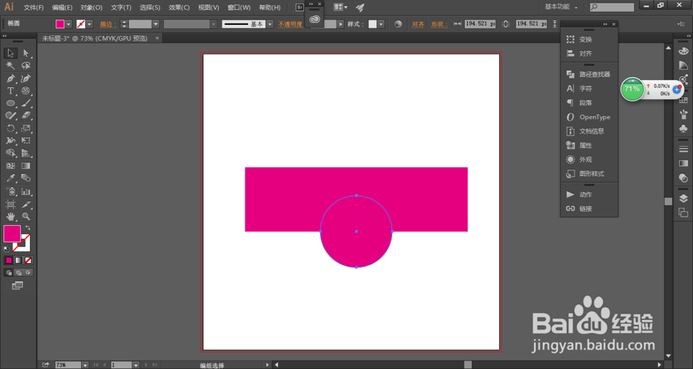
Task: Select the Direct Selection tool (white arrow)
Action: [x=26, y=53]
